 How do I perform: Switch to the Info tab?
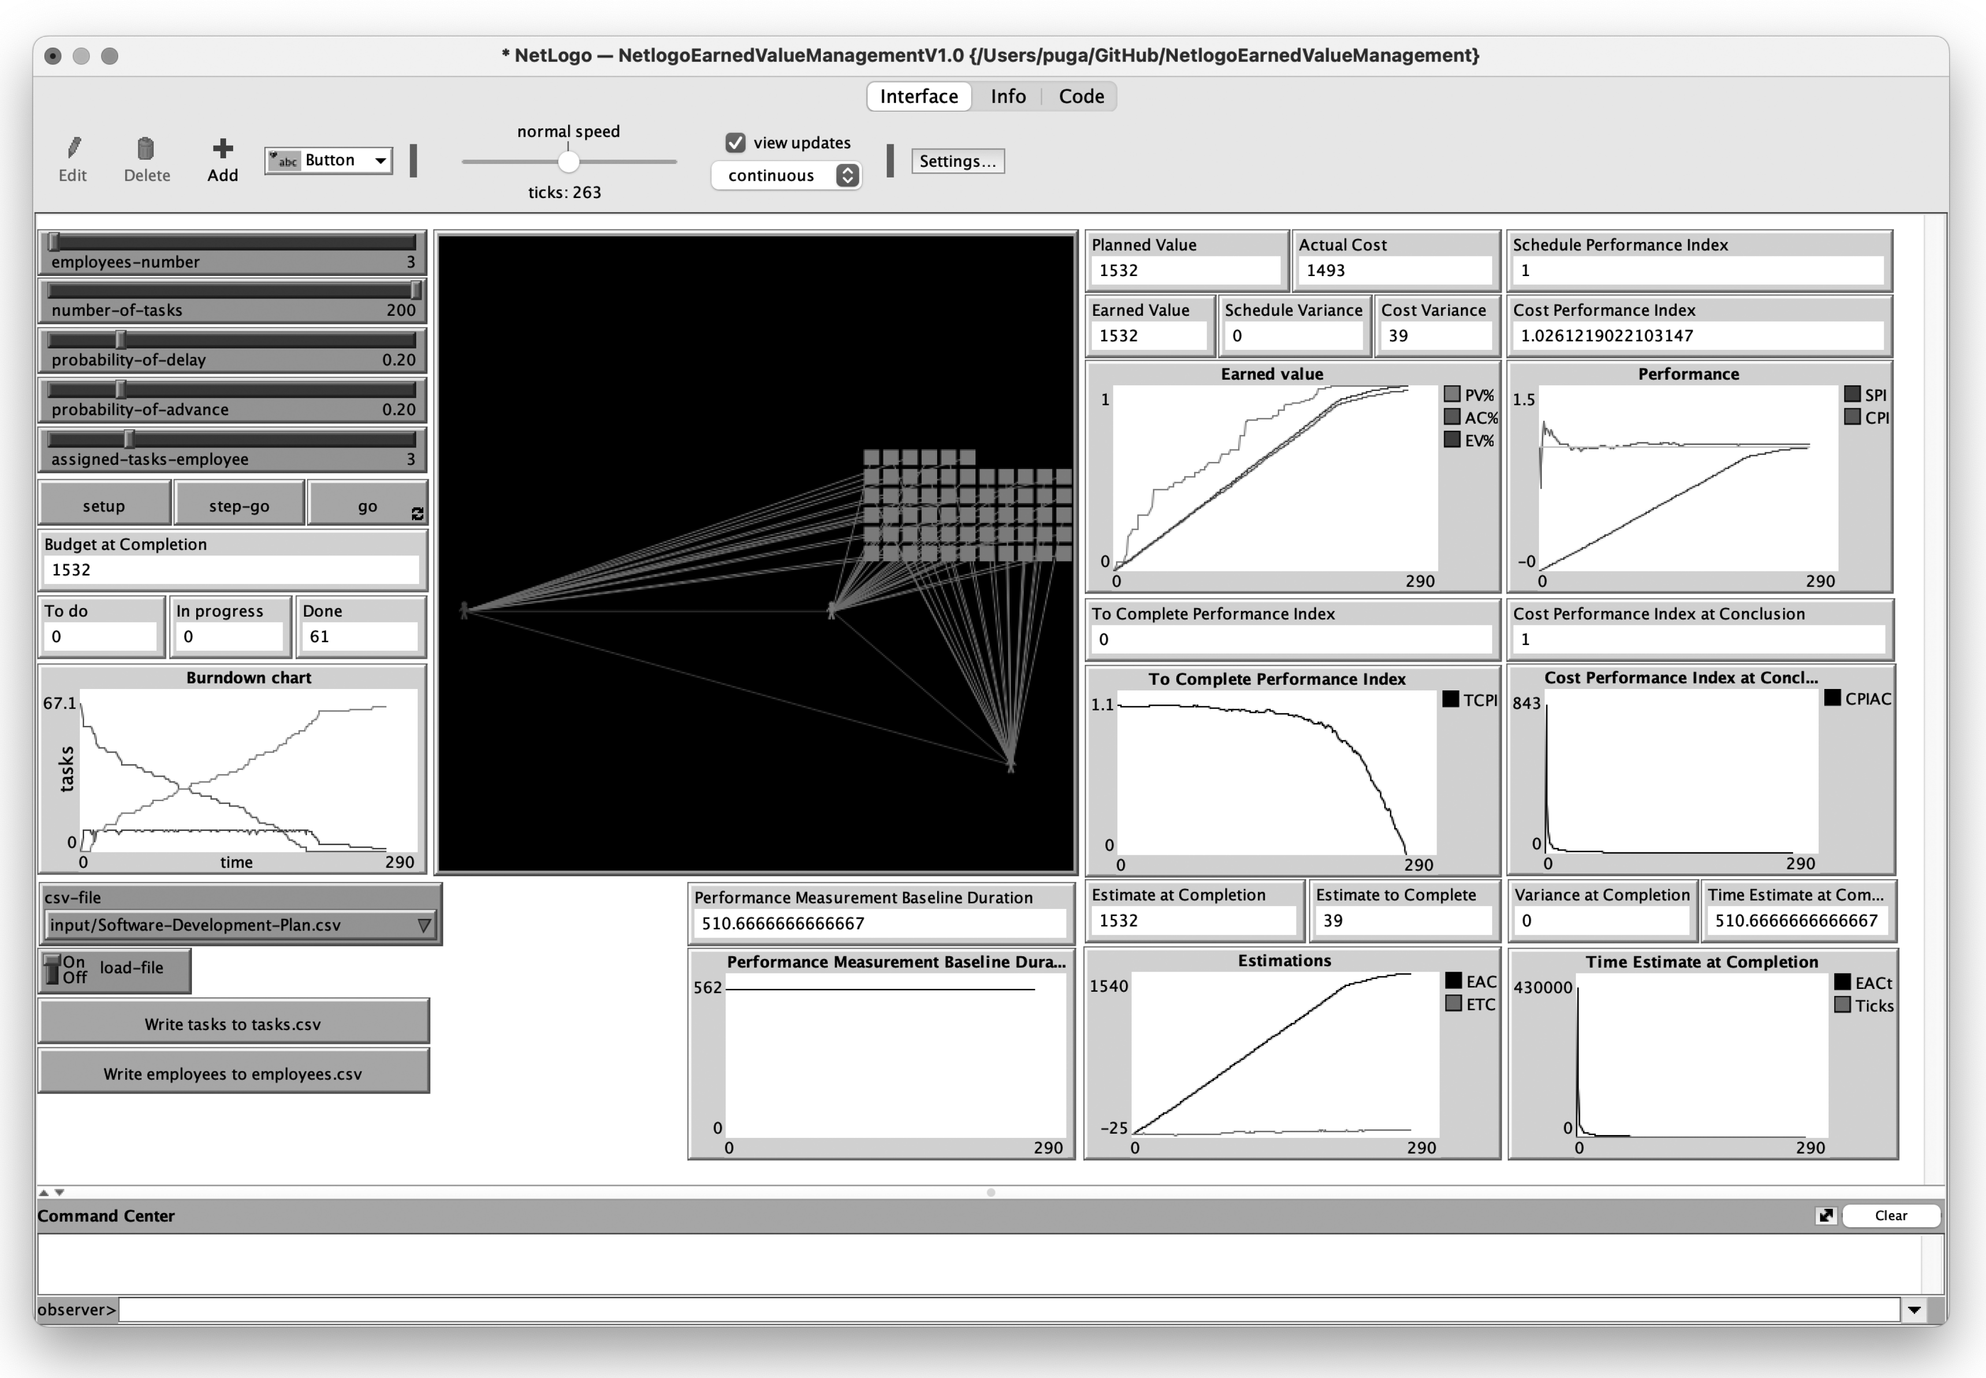[1008, 96]
